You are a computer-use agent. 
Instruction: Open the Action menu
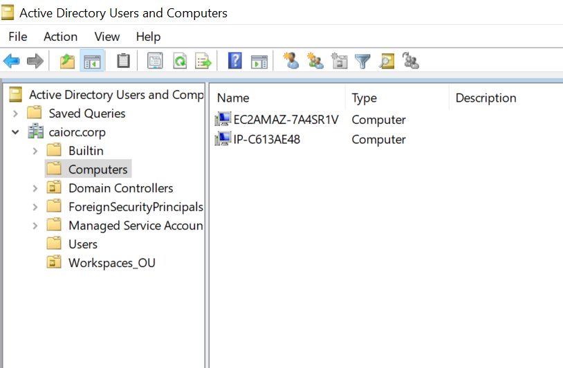coord(60,37)
